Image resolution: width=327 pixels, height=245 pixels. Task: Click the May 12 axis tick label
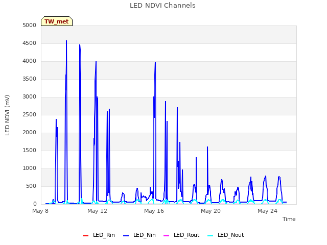(97, 211)
